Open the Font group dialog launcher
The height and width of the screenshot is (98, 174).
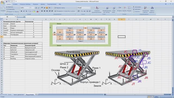[x=39, y=14]
